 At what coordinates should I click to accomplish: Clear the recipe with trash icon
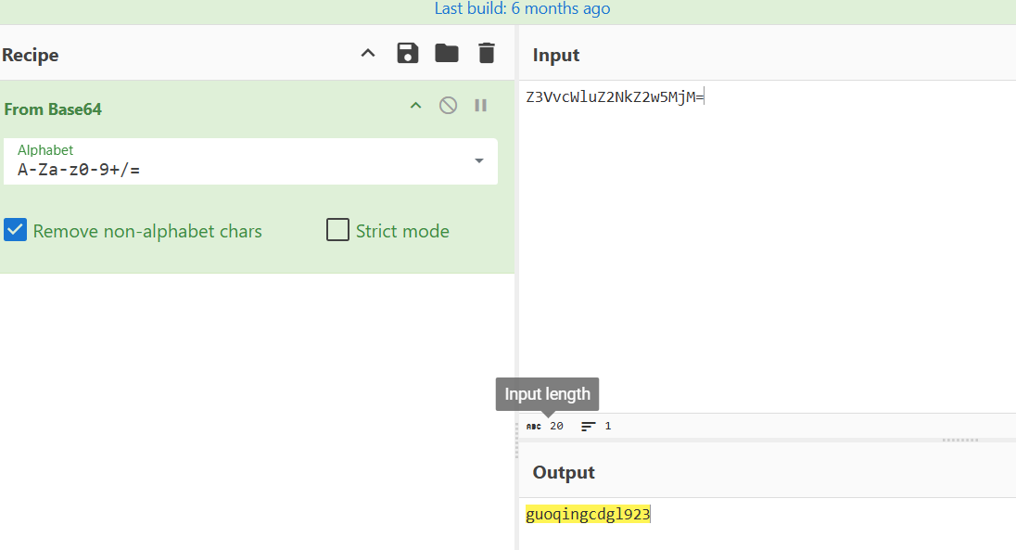point(487,53)
